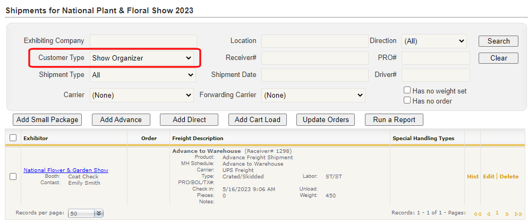
Task: Expand the Shipment Type dropdown
Action: 142,75
